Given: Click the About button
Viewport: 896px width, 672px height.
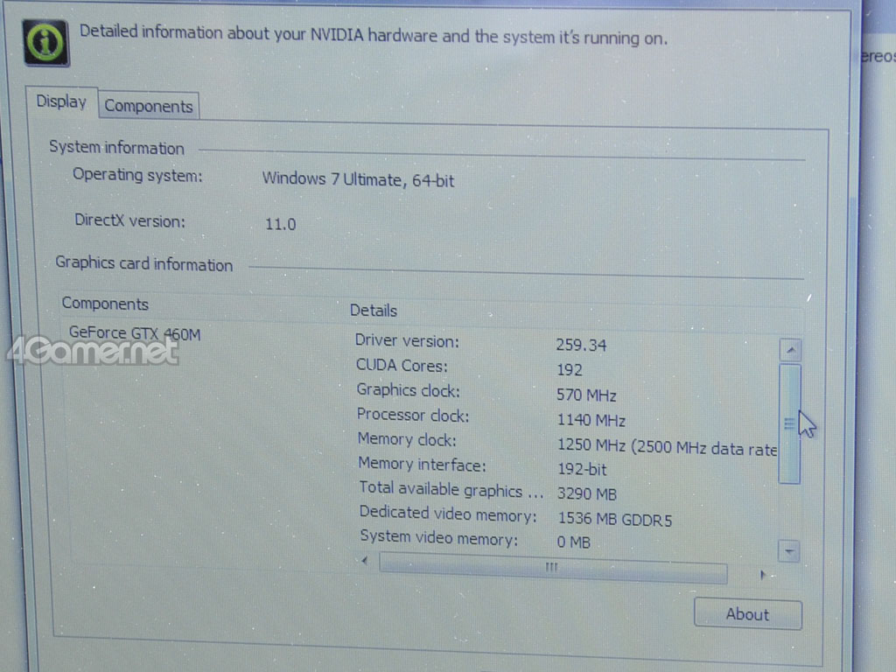Looking at the screenshot, I should [747, 614].
